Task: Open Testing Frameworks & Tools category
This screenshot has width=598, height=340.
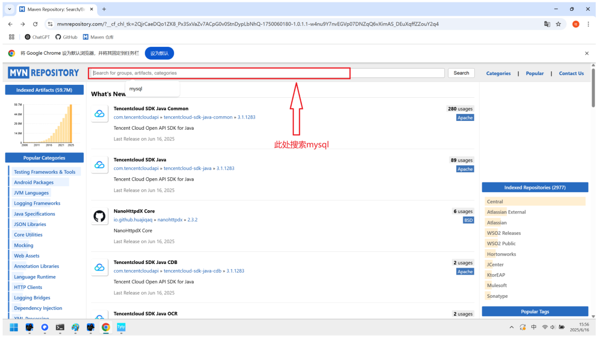Action: 45,172
